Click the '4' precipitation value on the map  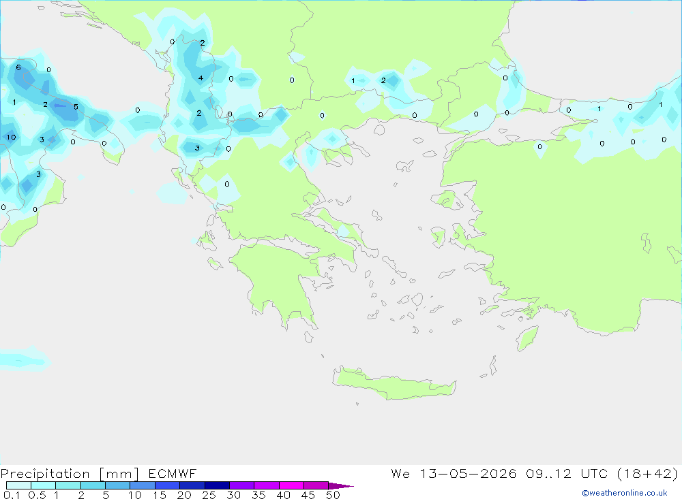pos(201,78)
